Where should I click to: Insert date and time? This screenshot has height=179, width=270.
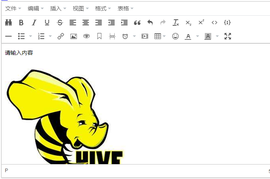[125, 36]
